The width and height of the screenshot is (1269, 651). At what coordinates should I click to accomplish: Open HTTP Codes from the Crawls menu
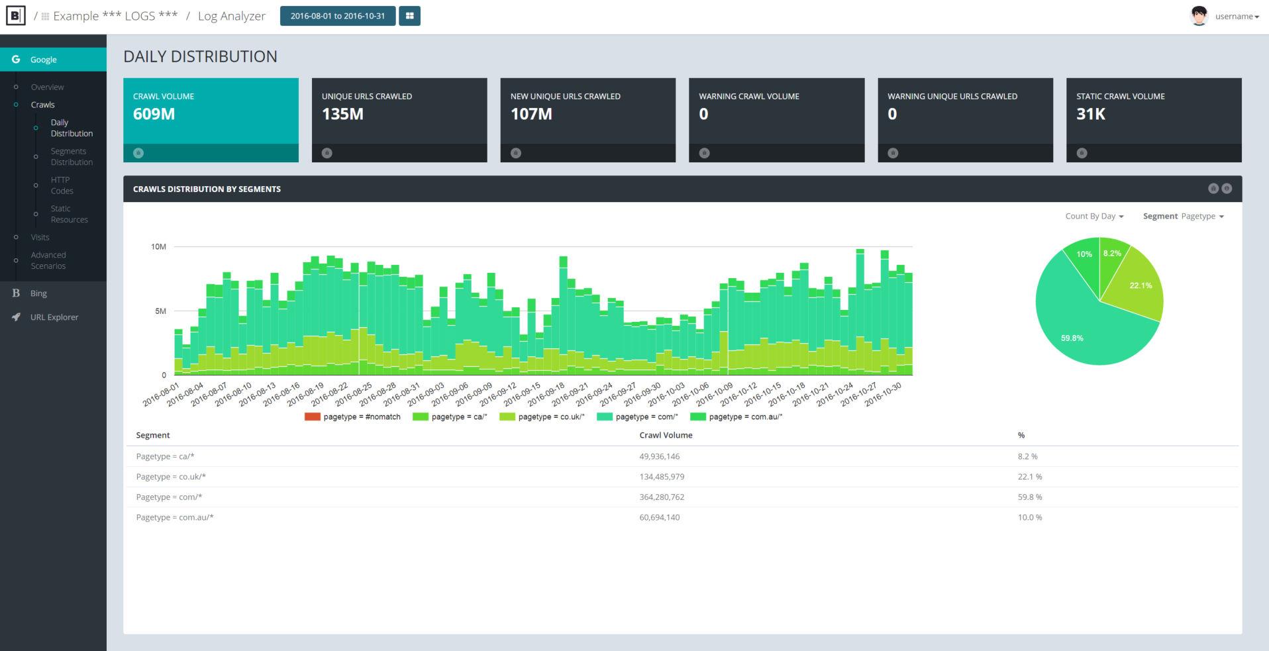pos(62,185)
